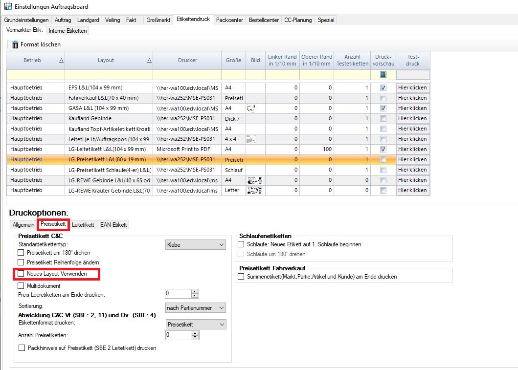
Task: Enable the Neues Layout Verwenden checkbox
Action: click(x=21, y=274)
